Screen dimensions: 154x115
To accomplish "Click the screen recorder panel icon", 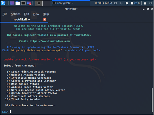I will [29, 3].
